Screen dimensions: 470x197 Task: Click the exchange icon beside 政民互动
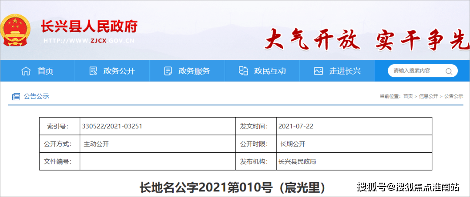pos(243,71)
